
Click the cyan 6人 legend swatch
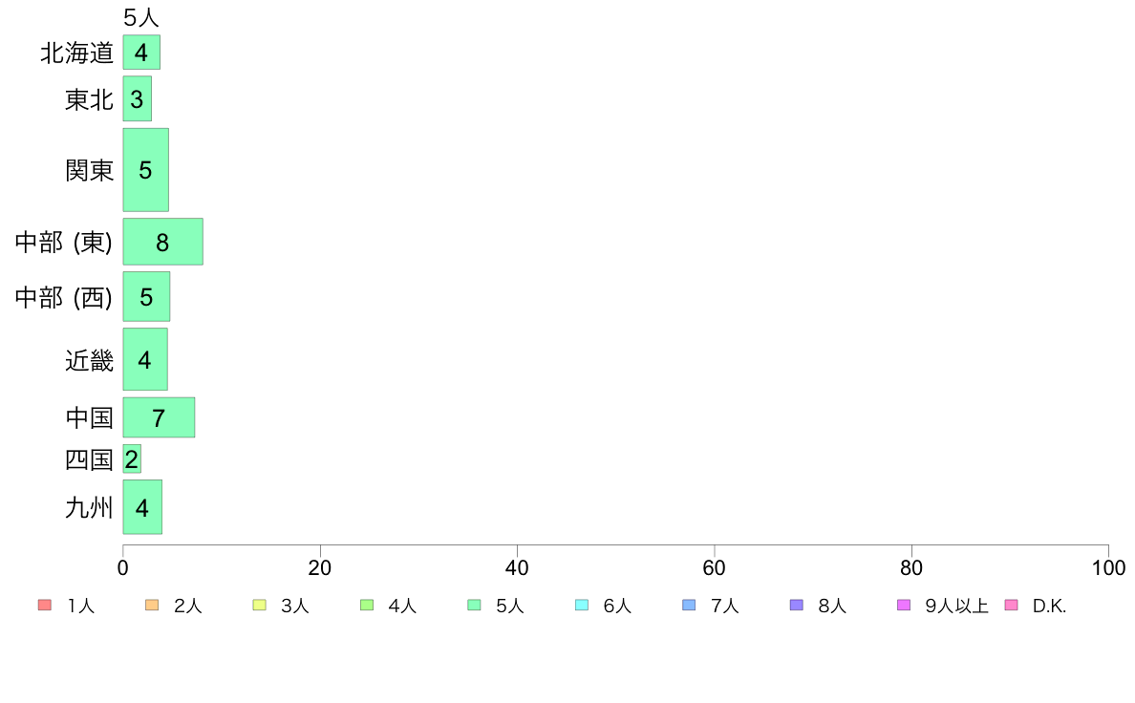click(x=581, y=606)
